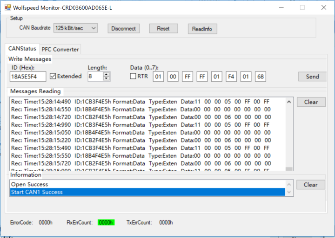Screen dimensions: 335x238
Task: Click the first data byte field 01
Action: click(x=158, y=77)
